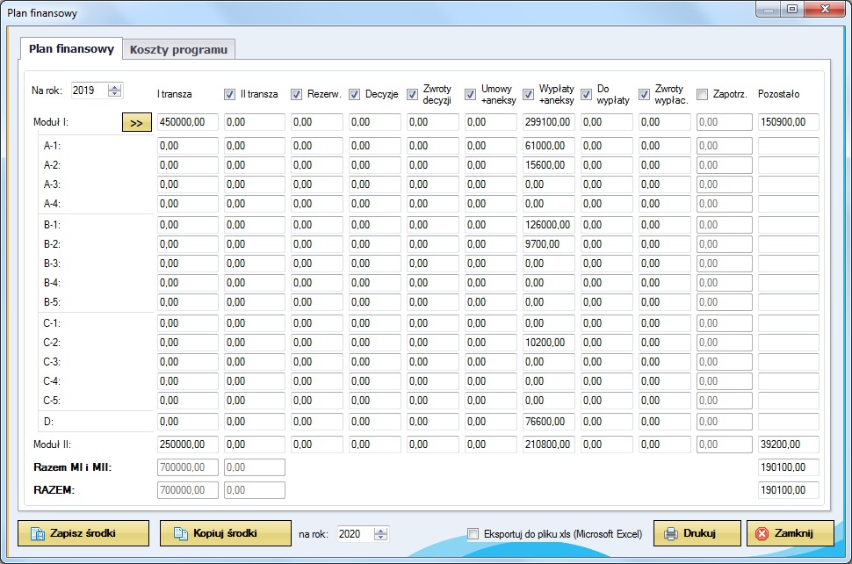The width and height of the screenshot is (852, 564).
Task: Click Moduł I Pozostało field 150900,00
Action: (x=789, y=122)
